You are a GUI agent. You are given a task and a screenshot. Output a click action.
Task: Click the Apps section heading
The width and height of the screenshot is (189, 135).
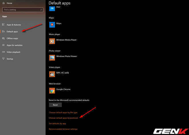click(x=5, y=17)
